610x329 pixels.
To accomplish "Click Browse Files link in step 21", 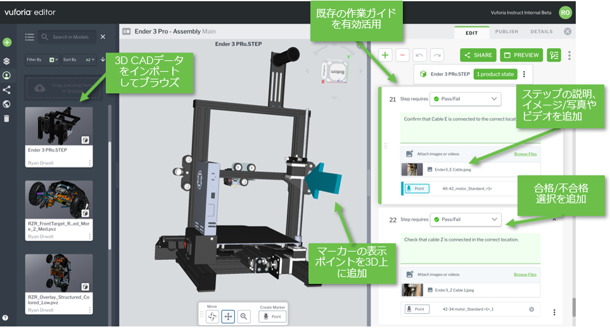I will (x=525, y=154).
